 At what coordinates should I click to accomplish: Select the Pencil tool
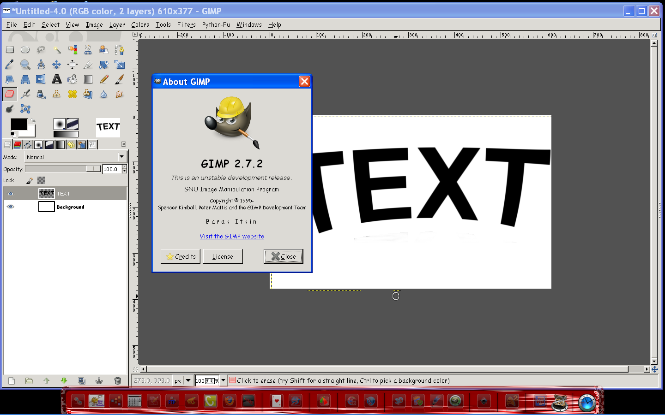104,79
